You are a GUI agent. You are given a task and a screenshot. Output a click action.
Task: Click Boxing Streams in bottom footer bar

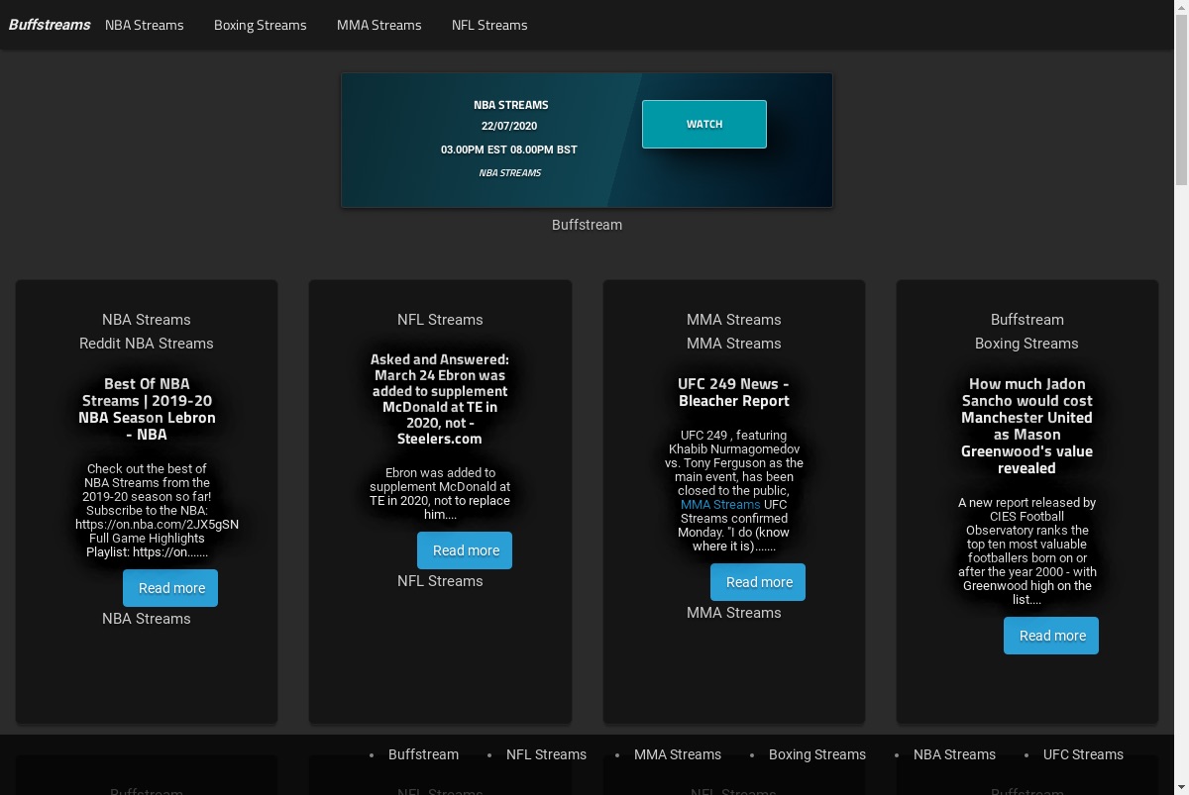817,754
